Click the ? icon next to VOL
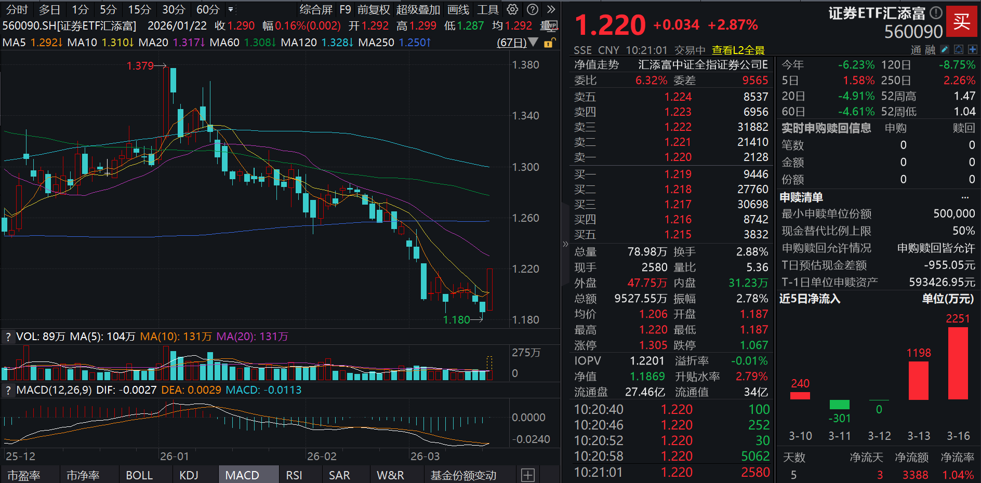This screenshot has width=981, height=483. [8, 337]
